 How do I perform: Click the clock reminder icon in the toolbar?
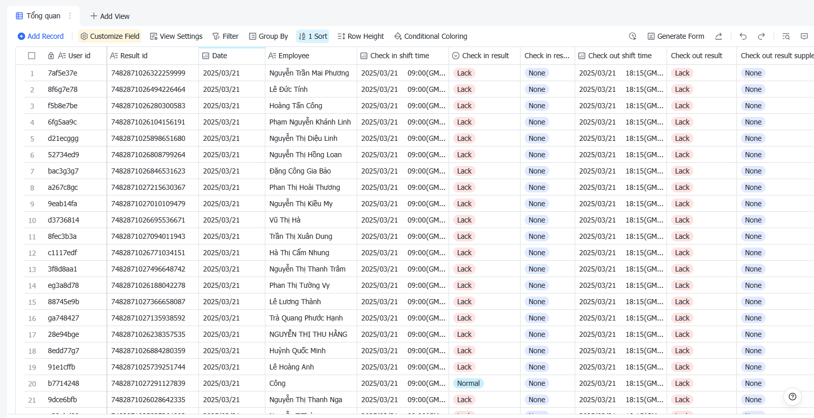pos(633,36)
